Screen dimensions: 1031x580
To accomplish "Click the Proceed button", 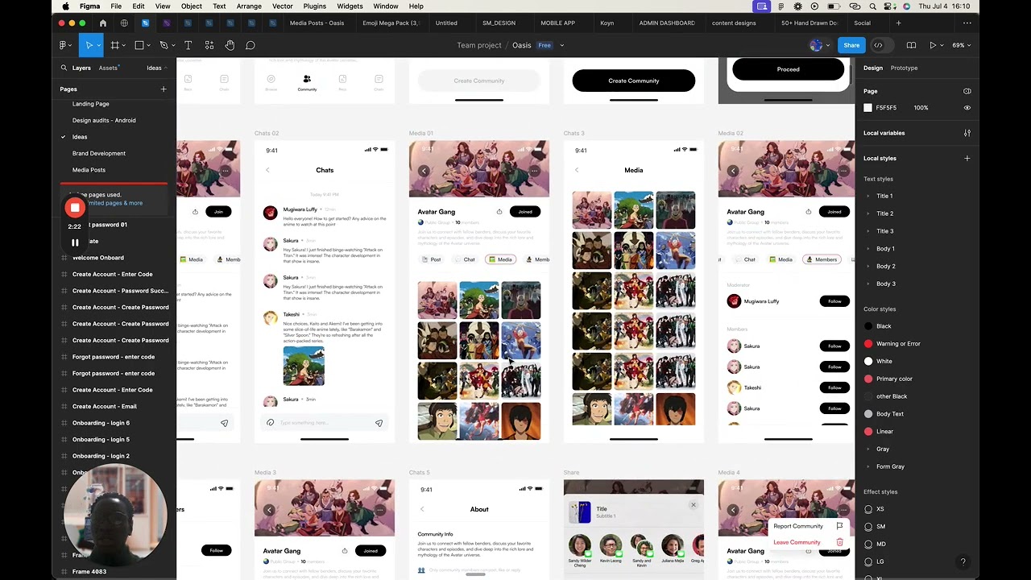I will 789,69.
